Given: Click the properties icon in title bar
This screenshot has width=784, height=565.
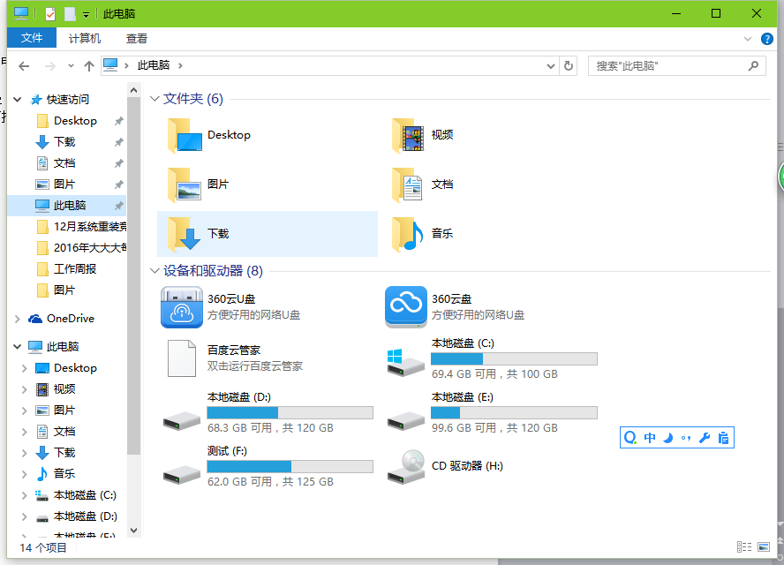Looking at the screenshot, I should 50,14.
